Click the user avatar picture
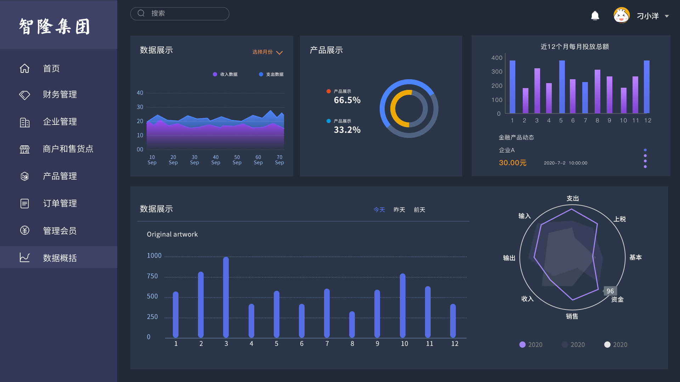The height and width of the screenshot is (382, 680). click(x=621, y=16)
